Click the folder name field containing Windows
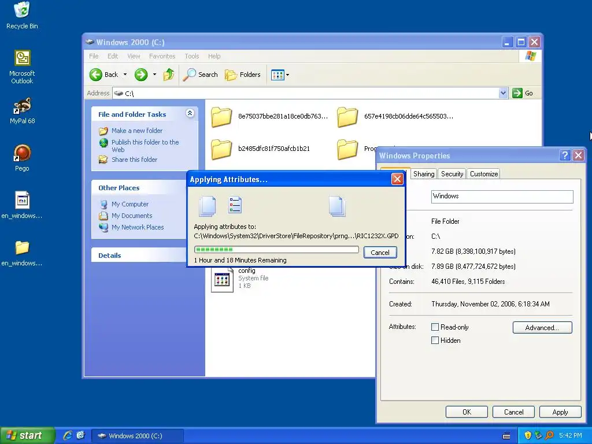The width and height of the screenshot is (592, 444). pos(502,197)
